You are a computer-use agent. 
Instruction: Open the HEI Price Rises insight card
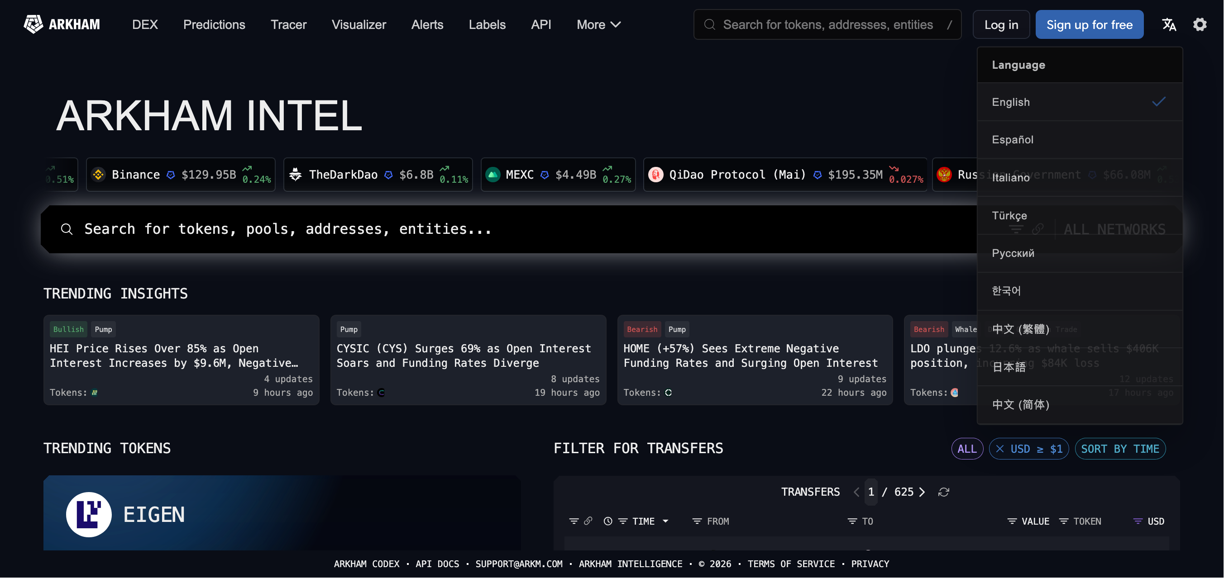181,360
